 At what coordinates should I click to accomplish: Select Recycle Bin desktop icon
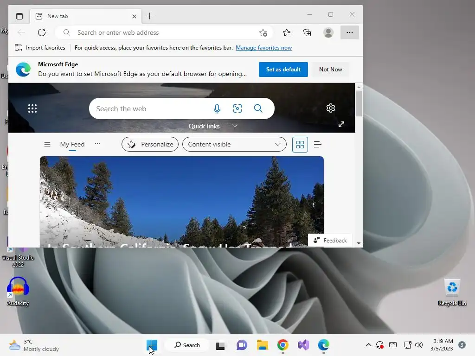(x=452, y=292)
